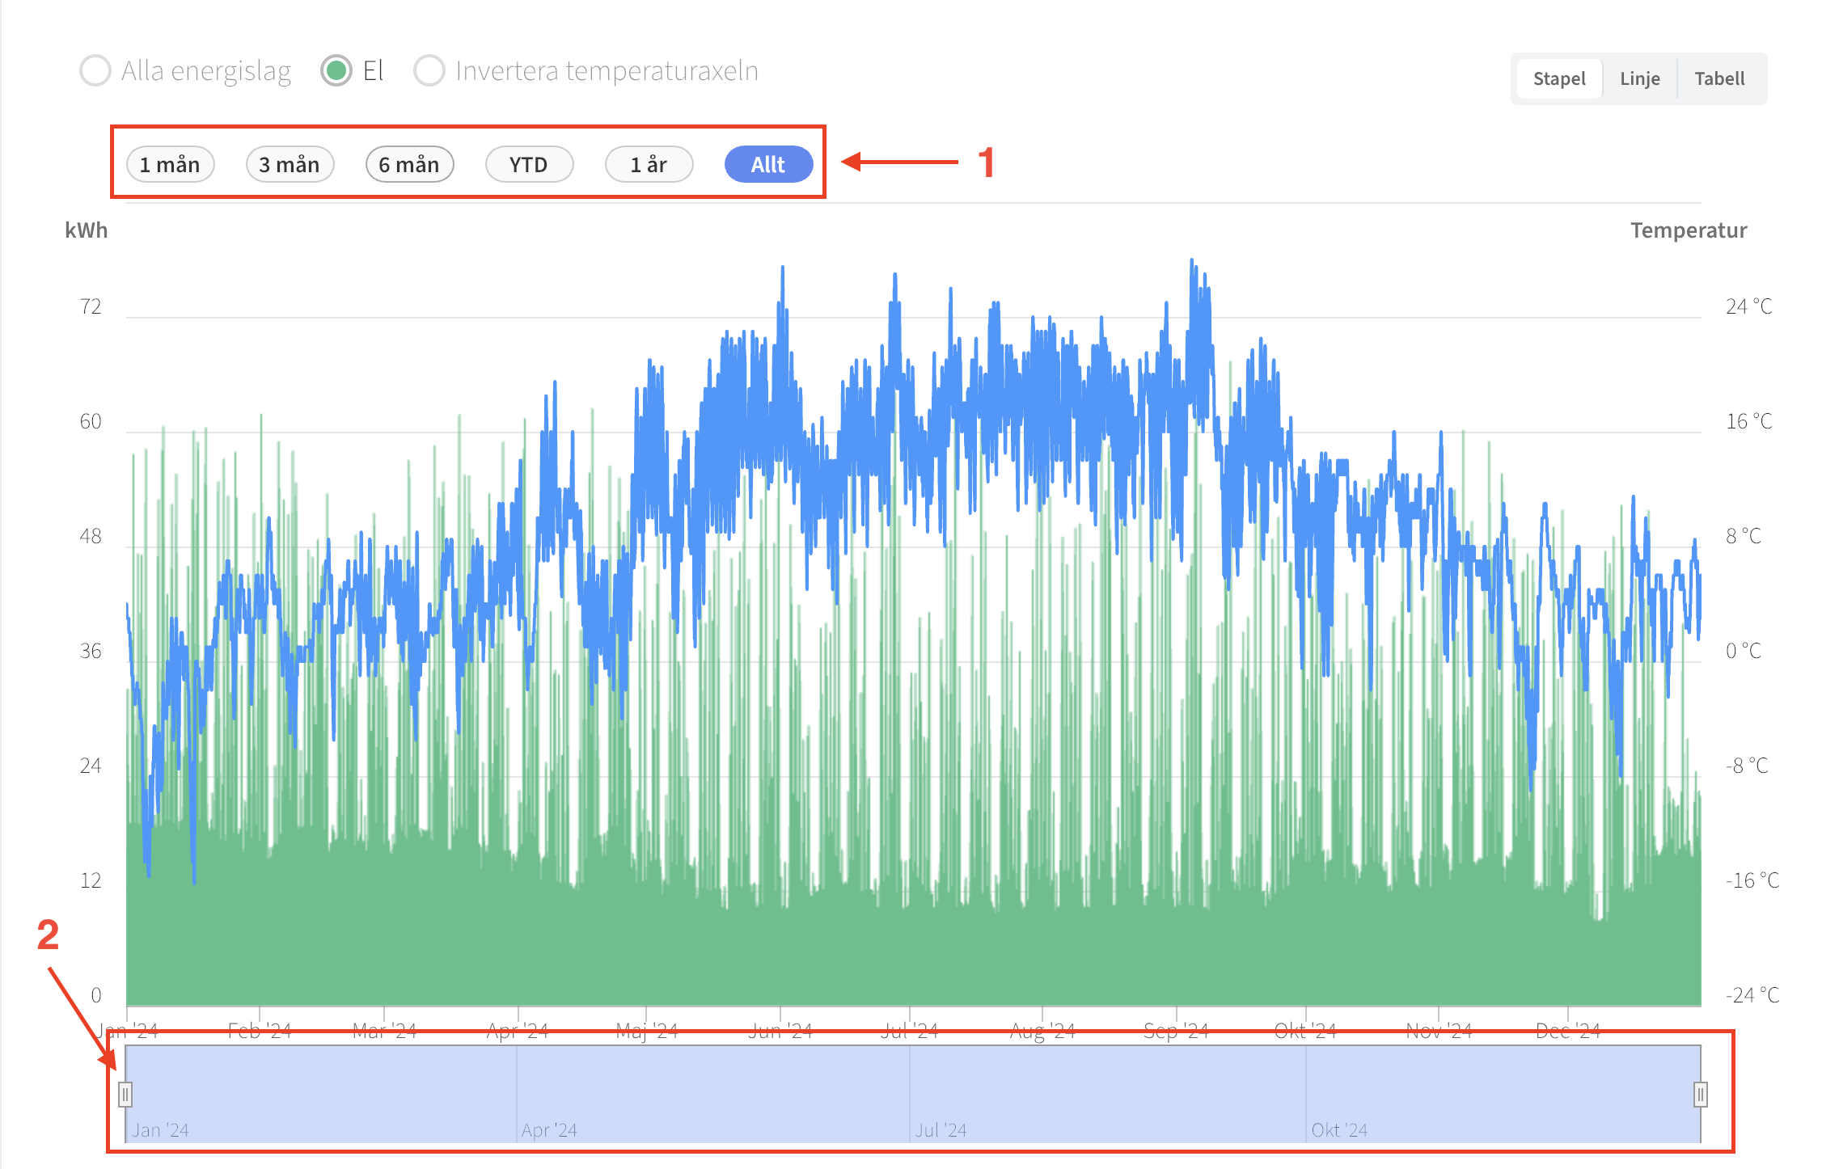The height and width of the screenshot is (1169, 1839).
Task: Click the Temperatur axis title
Action: [x=1689, y=230]
